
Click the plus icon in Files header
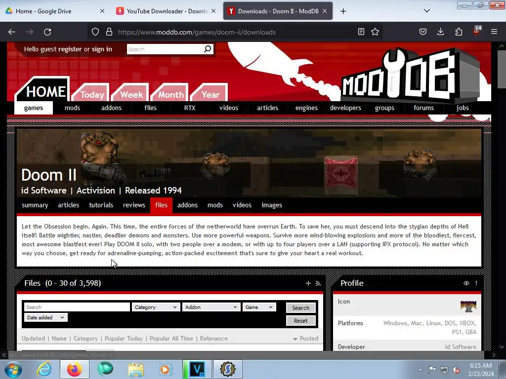(308, 283)
